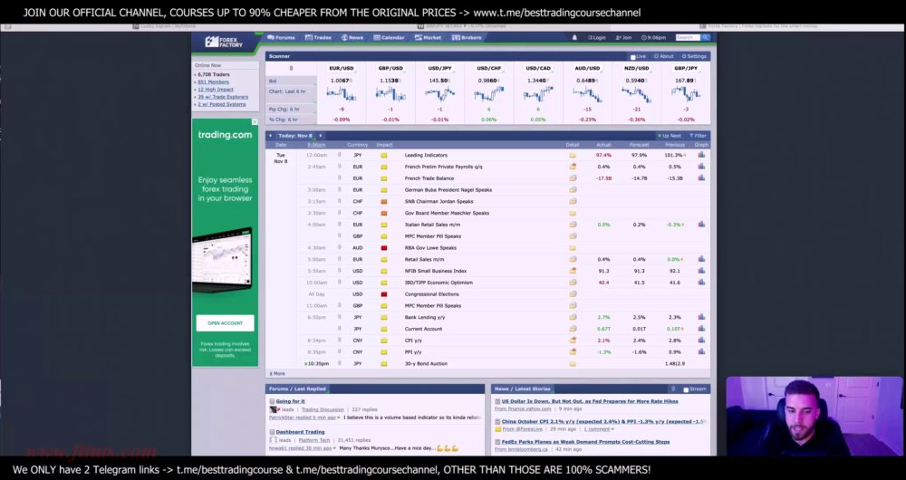Viewport: 906px width, 480px height.
Task: Open the Calendar menu
Action: tap(389, 37)
